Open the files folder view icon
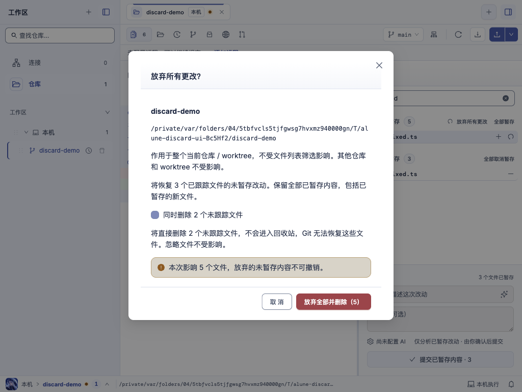This screenshot has height=392, width=522. pos(161,34)
